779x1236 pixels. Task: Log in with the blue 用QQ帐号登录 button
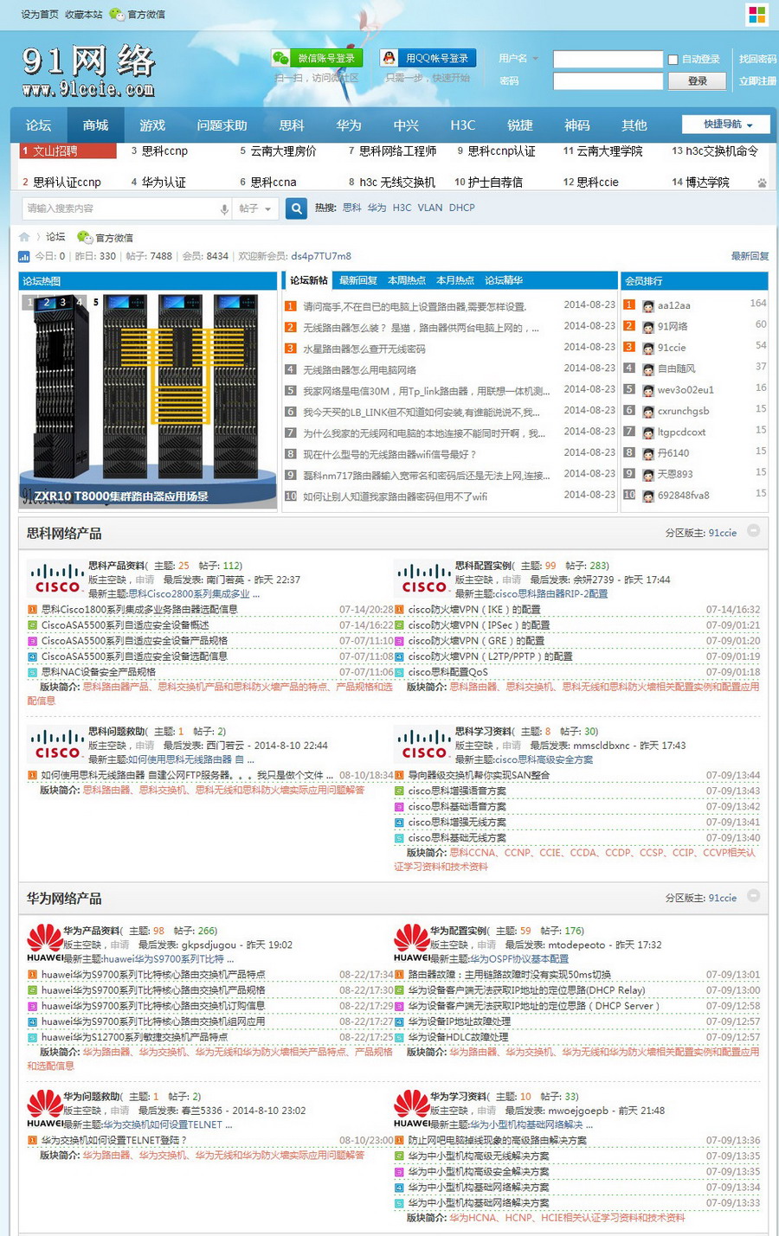click(x=427, y=58)
